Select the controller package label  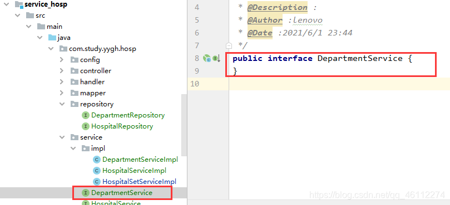coord(96,70)
